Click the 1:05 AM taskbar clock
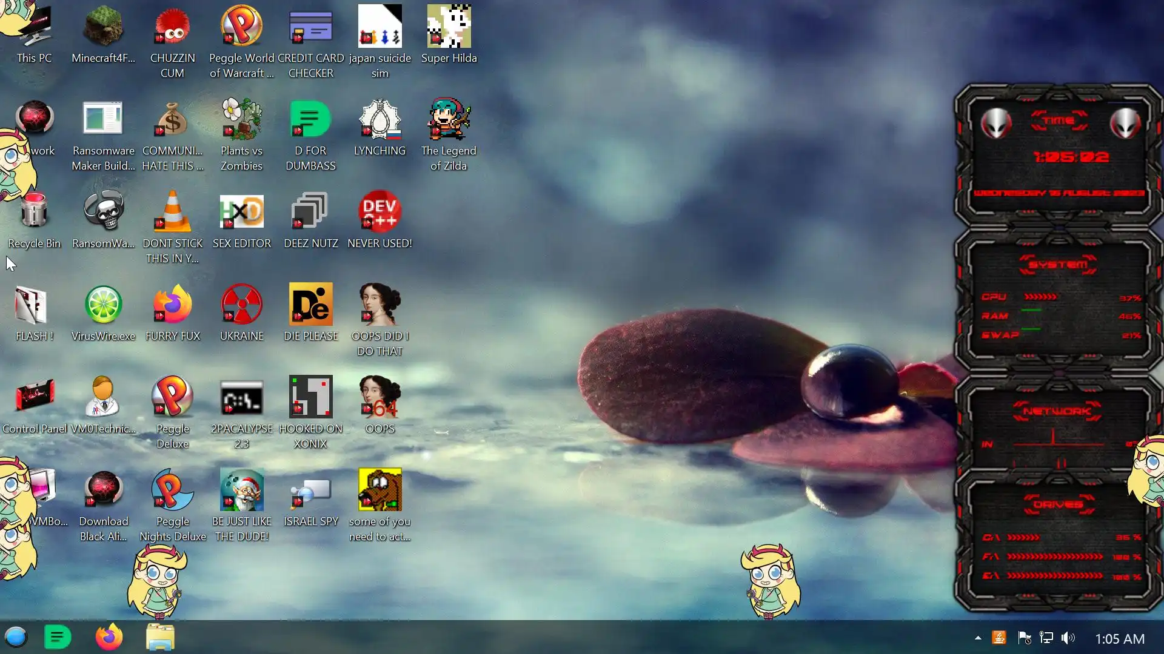 pyautogui.click(x=1119, y=639)
